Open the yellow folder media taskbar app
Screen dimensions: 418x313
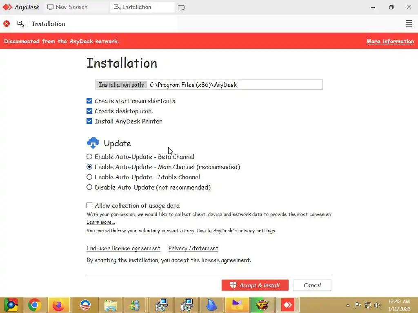pyautogui.click(x=237, y=305)
